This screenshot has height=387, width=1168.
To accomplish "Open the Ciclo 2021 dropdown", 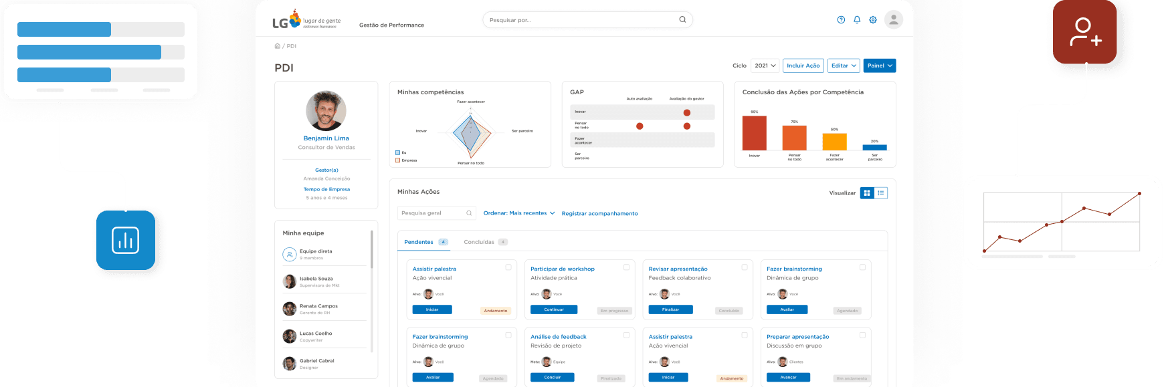I will [765, 66].
